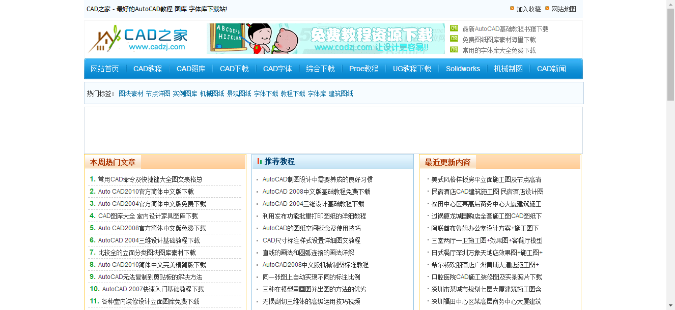Open AutoCAD的图纸空间概念及使用技巧 tutorial
Image resolution: width=675 pixels, height=310 pixels.
pos(312,228)
